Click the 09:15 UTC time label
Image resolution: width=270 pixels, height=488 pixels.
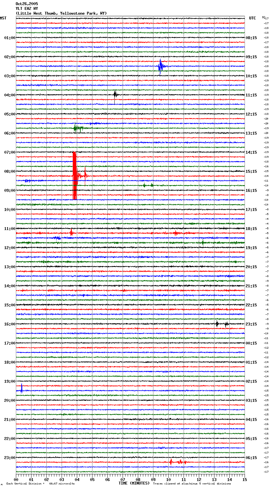251,57
